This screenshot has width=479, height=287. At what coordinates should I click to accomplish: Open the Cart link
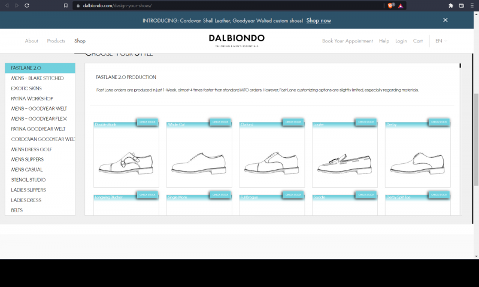[x=418, y=41]
